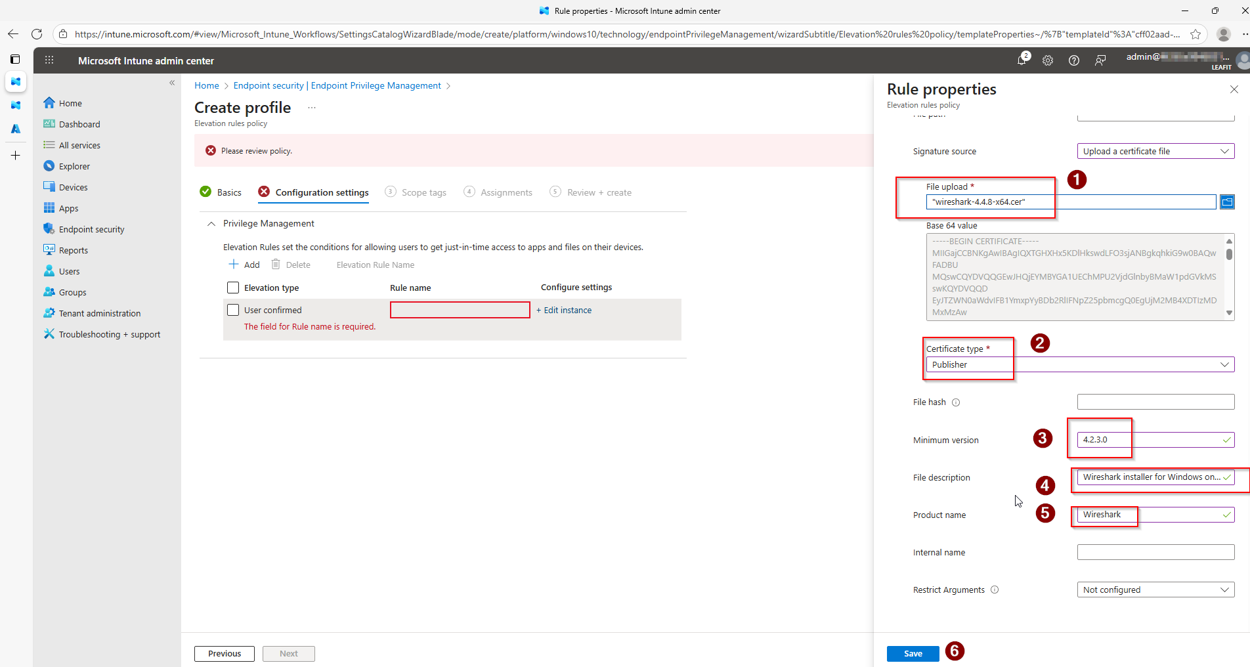
Task: Check the User confirmed row checkbox
Action: point(233,310)
